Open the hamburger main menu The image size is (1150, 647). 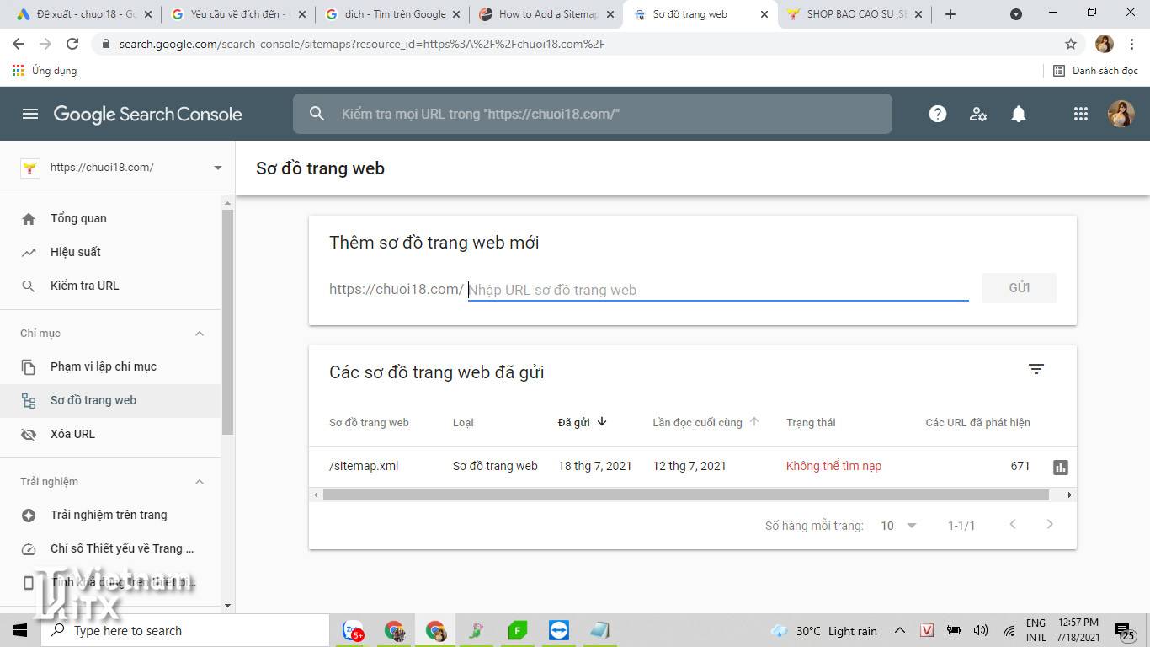pyautogui.click(x=30, y=114)
